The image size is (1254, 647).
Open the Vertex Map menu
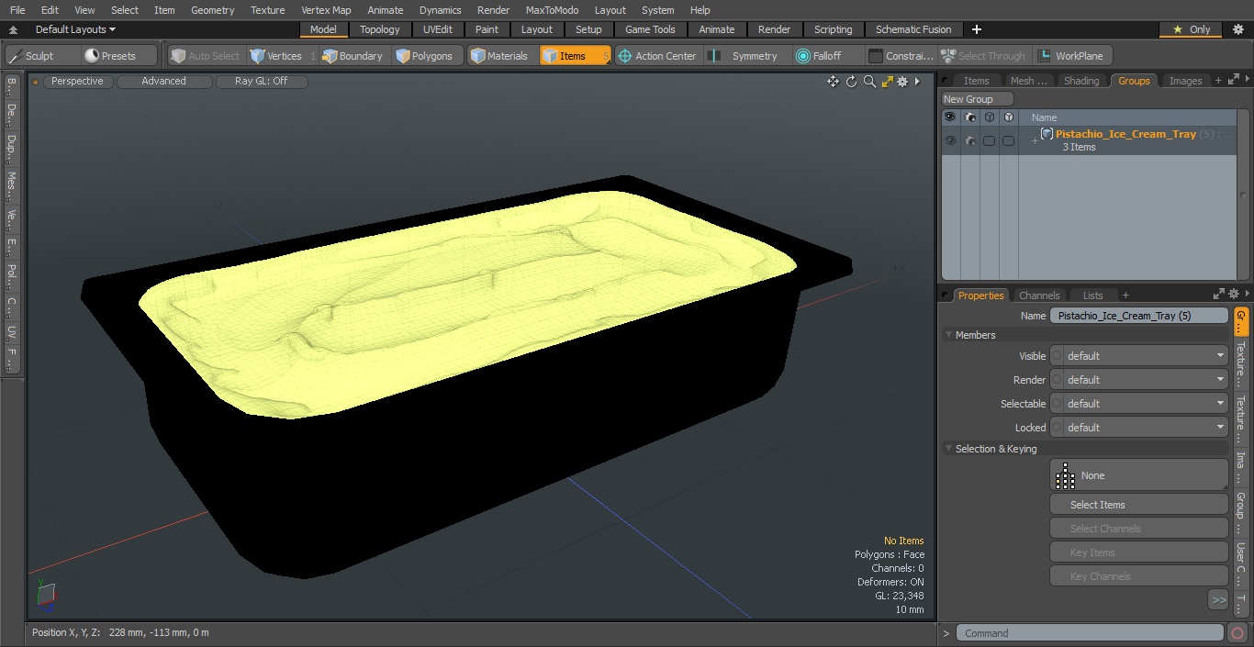tap(326, 10)
